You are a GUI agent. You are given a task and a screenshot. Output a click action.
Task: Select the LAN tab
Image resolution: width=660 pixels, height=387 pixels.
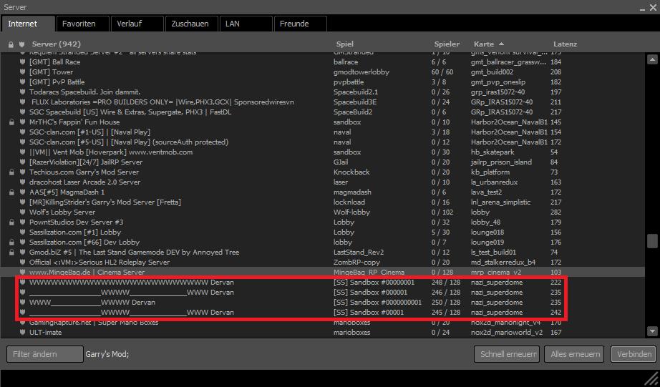[246, 24]
